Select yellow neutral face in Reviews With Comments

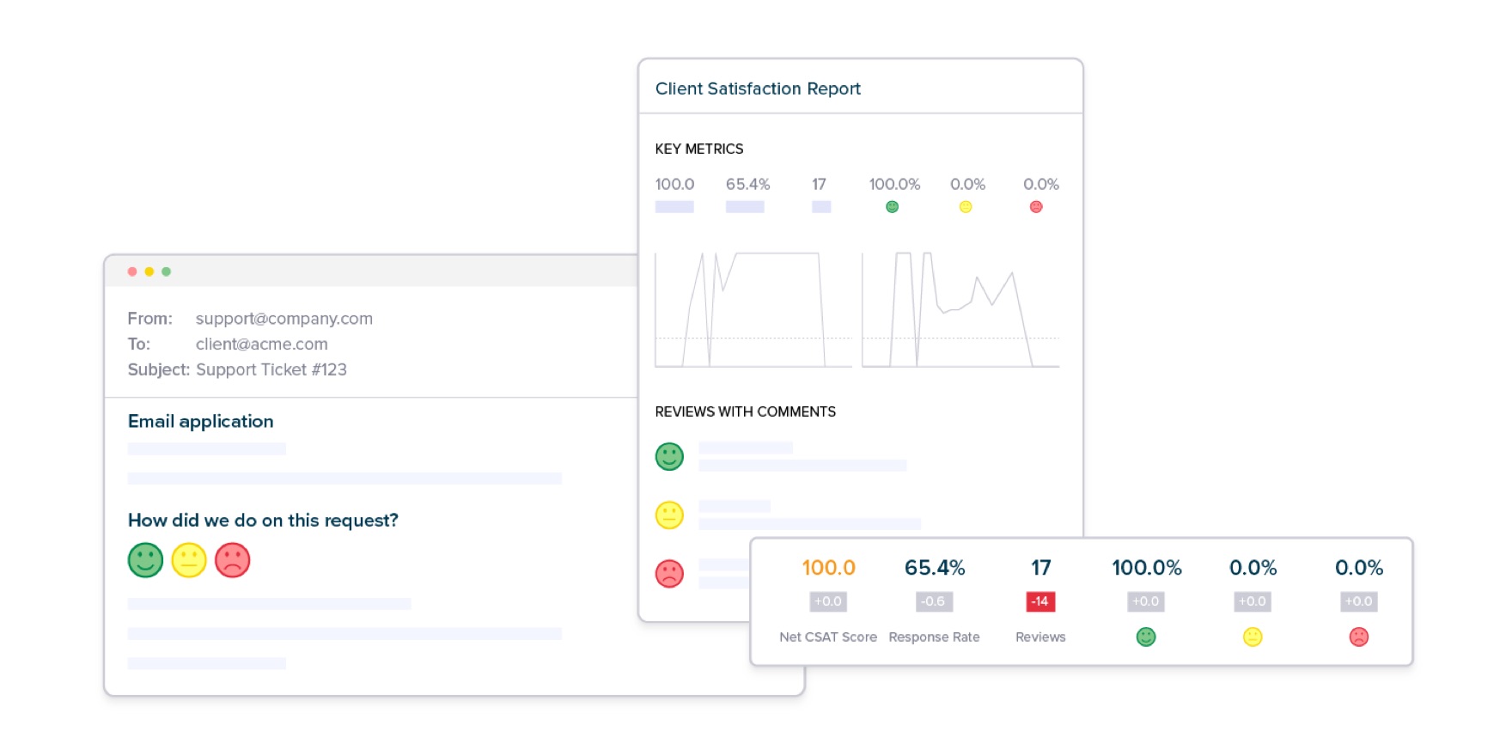669,515
